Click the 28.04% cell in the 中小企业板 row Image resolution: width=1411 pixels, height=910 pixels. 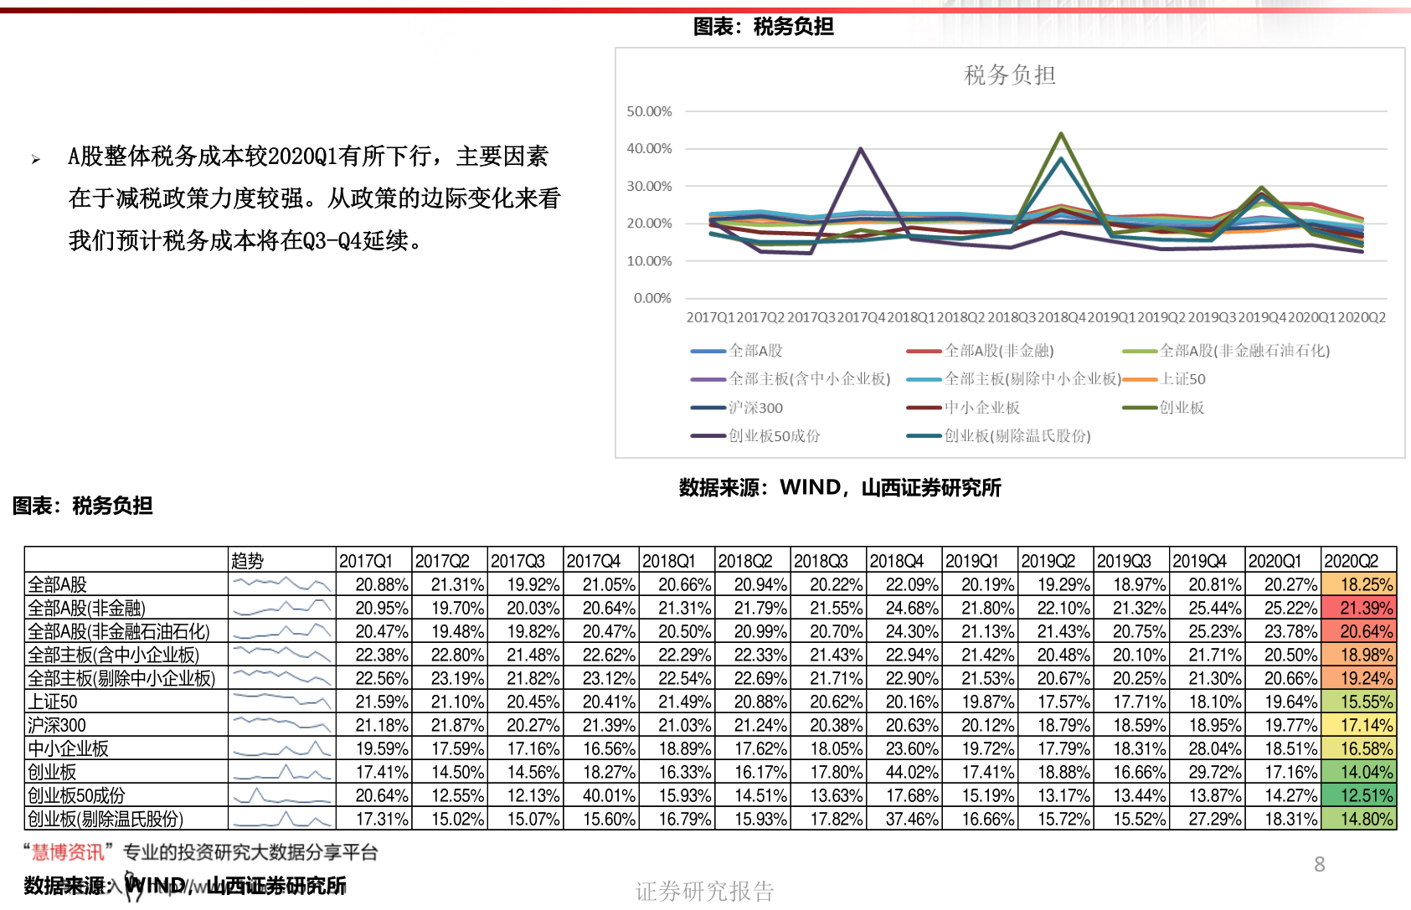pos(1208,748)
